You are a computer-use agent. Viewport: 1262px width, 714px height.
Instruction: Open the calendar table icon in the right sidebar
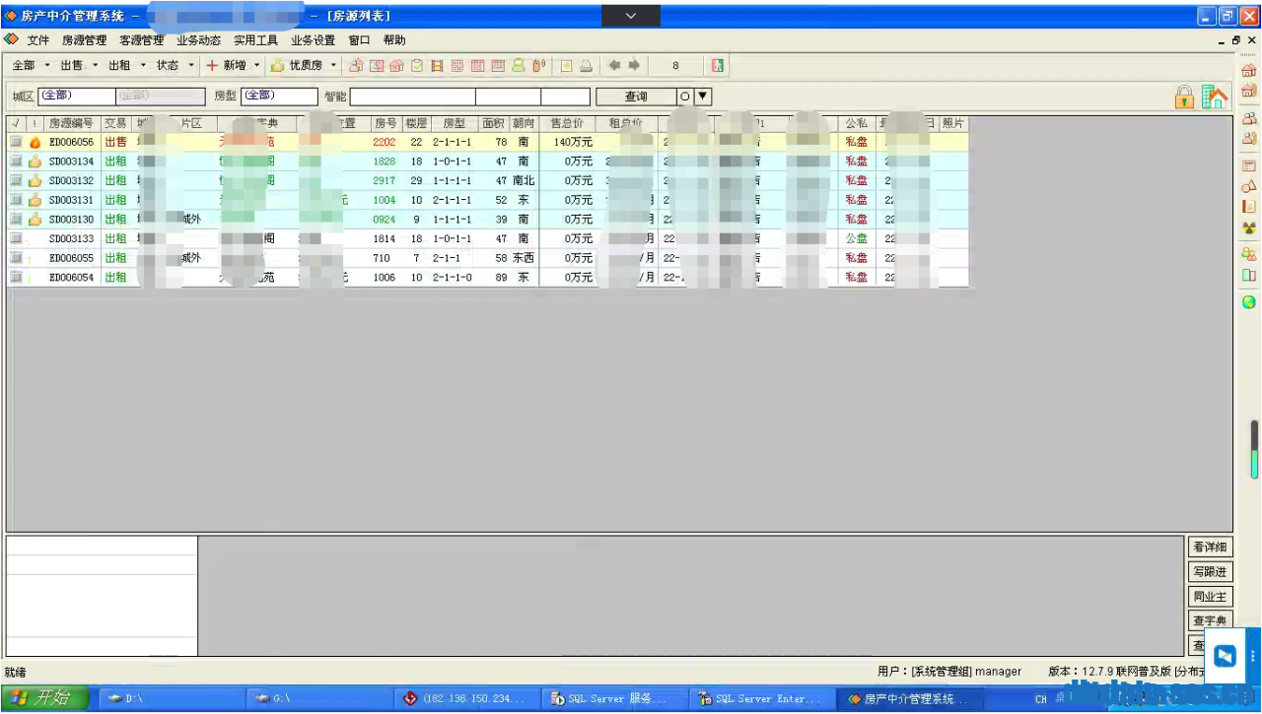[x=1249, y=165]
